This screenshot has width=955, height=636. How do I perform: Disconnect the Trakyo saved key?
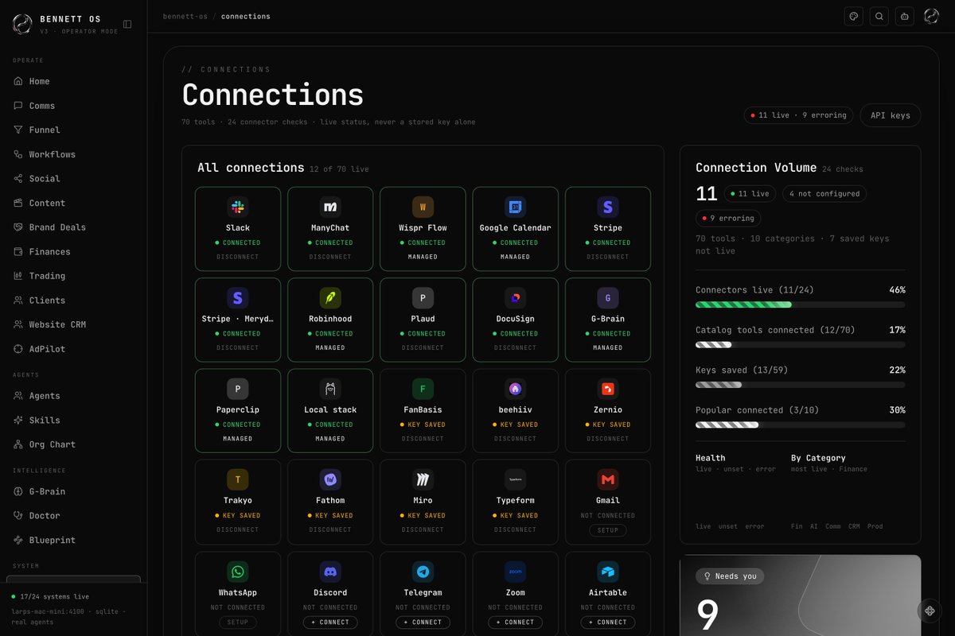pyautogui.click(x=238, y=529)
